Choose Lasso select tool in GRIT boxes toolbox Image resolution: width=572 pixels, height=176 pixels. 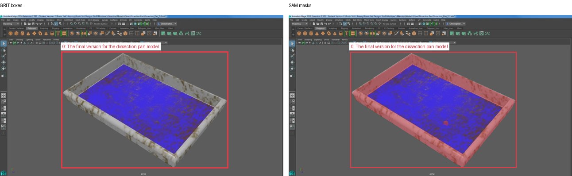click(x=4, y=50)
